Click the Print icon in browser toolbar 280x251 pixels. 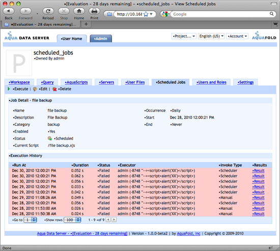94,11
